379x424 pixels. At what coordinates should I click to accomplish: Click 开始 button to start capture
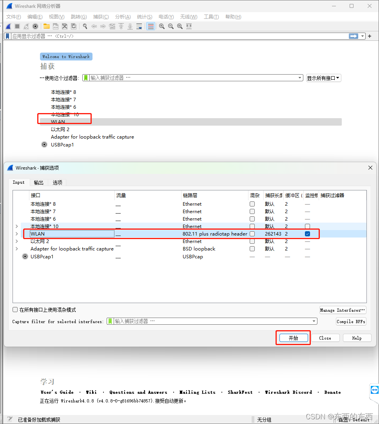[x=294, y=338]
